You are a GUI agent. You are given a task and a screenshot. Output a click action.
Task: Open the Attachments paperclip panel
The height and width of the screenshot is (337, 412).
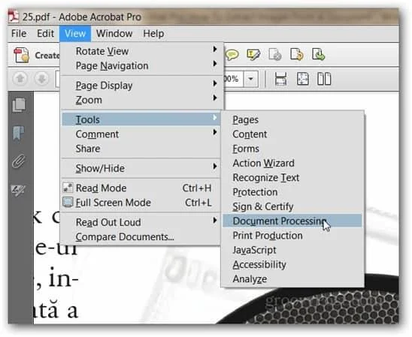click(19, 161)
